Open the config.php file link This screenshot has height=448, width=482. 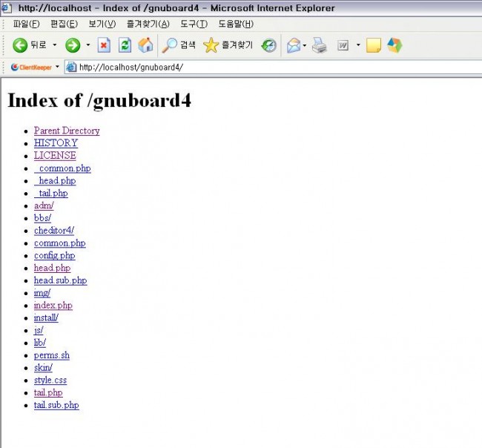tap(54, 255)
